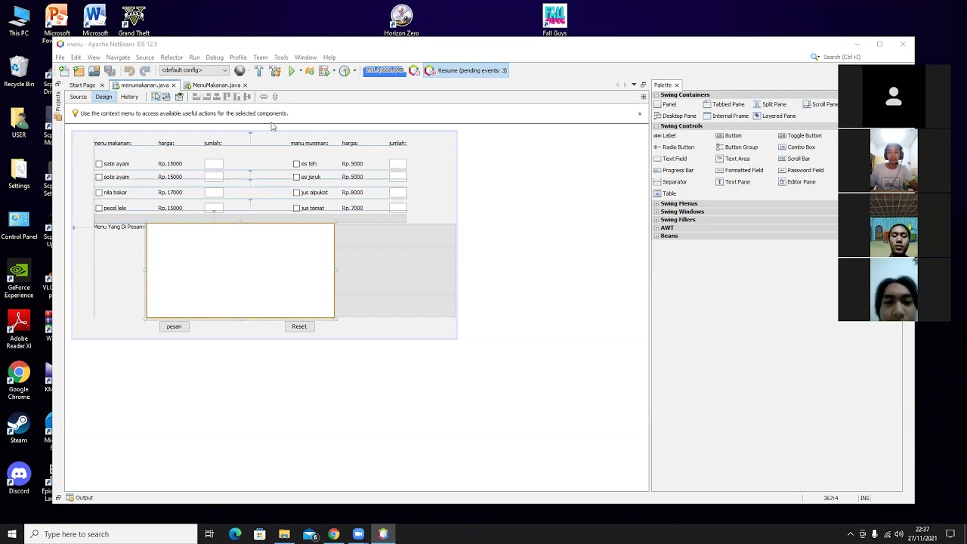The width and height of the screenshot is (967, 544).
Task: Select the Label component in Palette
Action: [665, 136]
